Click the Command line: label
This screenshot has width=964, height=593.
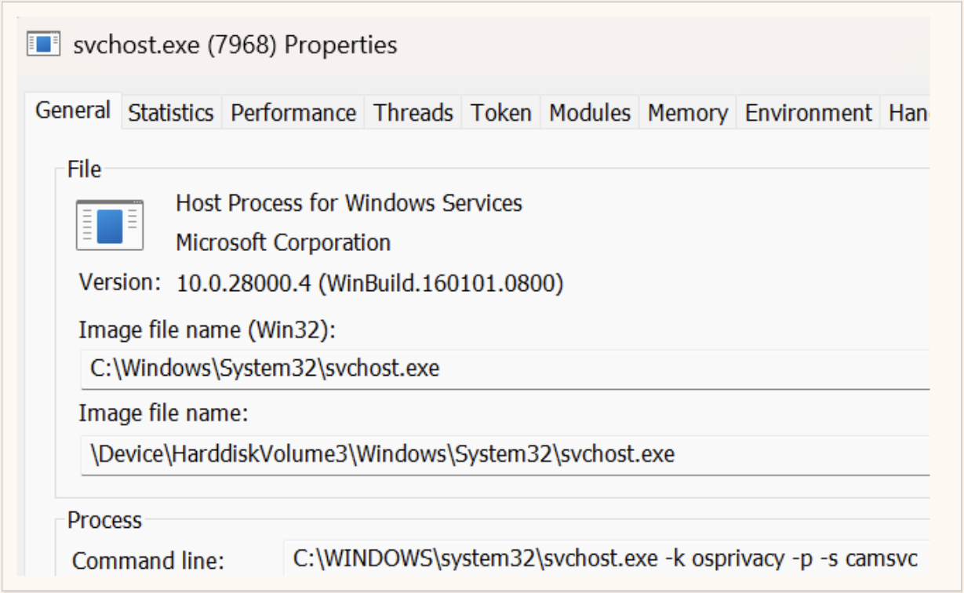click(x=148, y=561)
